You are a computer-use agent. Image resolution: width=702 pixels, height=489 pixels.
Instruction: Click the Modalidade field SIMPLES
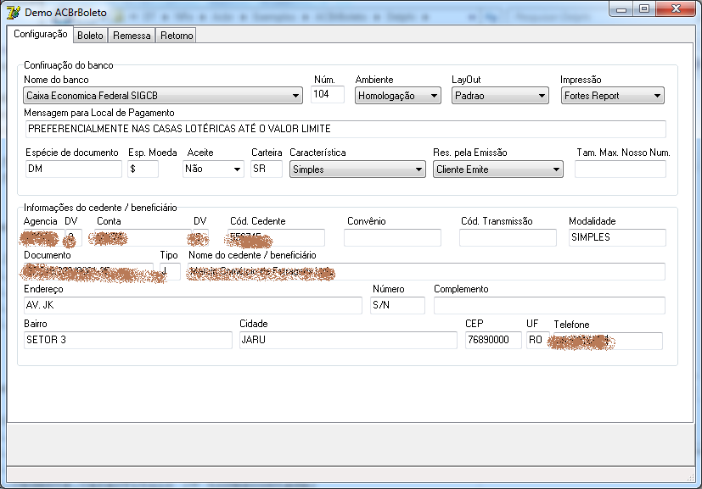click(617, 238)
